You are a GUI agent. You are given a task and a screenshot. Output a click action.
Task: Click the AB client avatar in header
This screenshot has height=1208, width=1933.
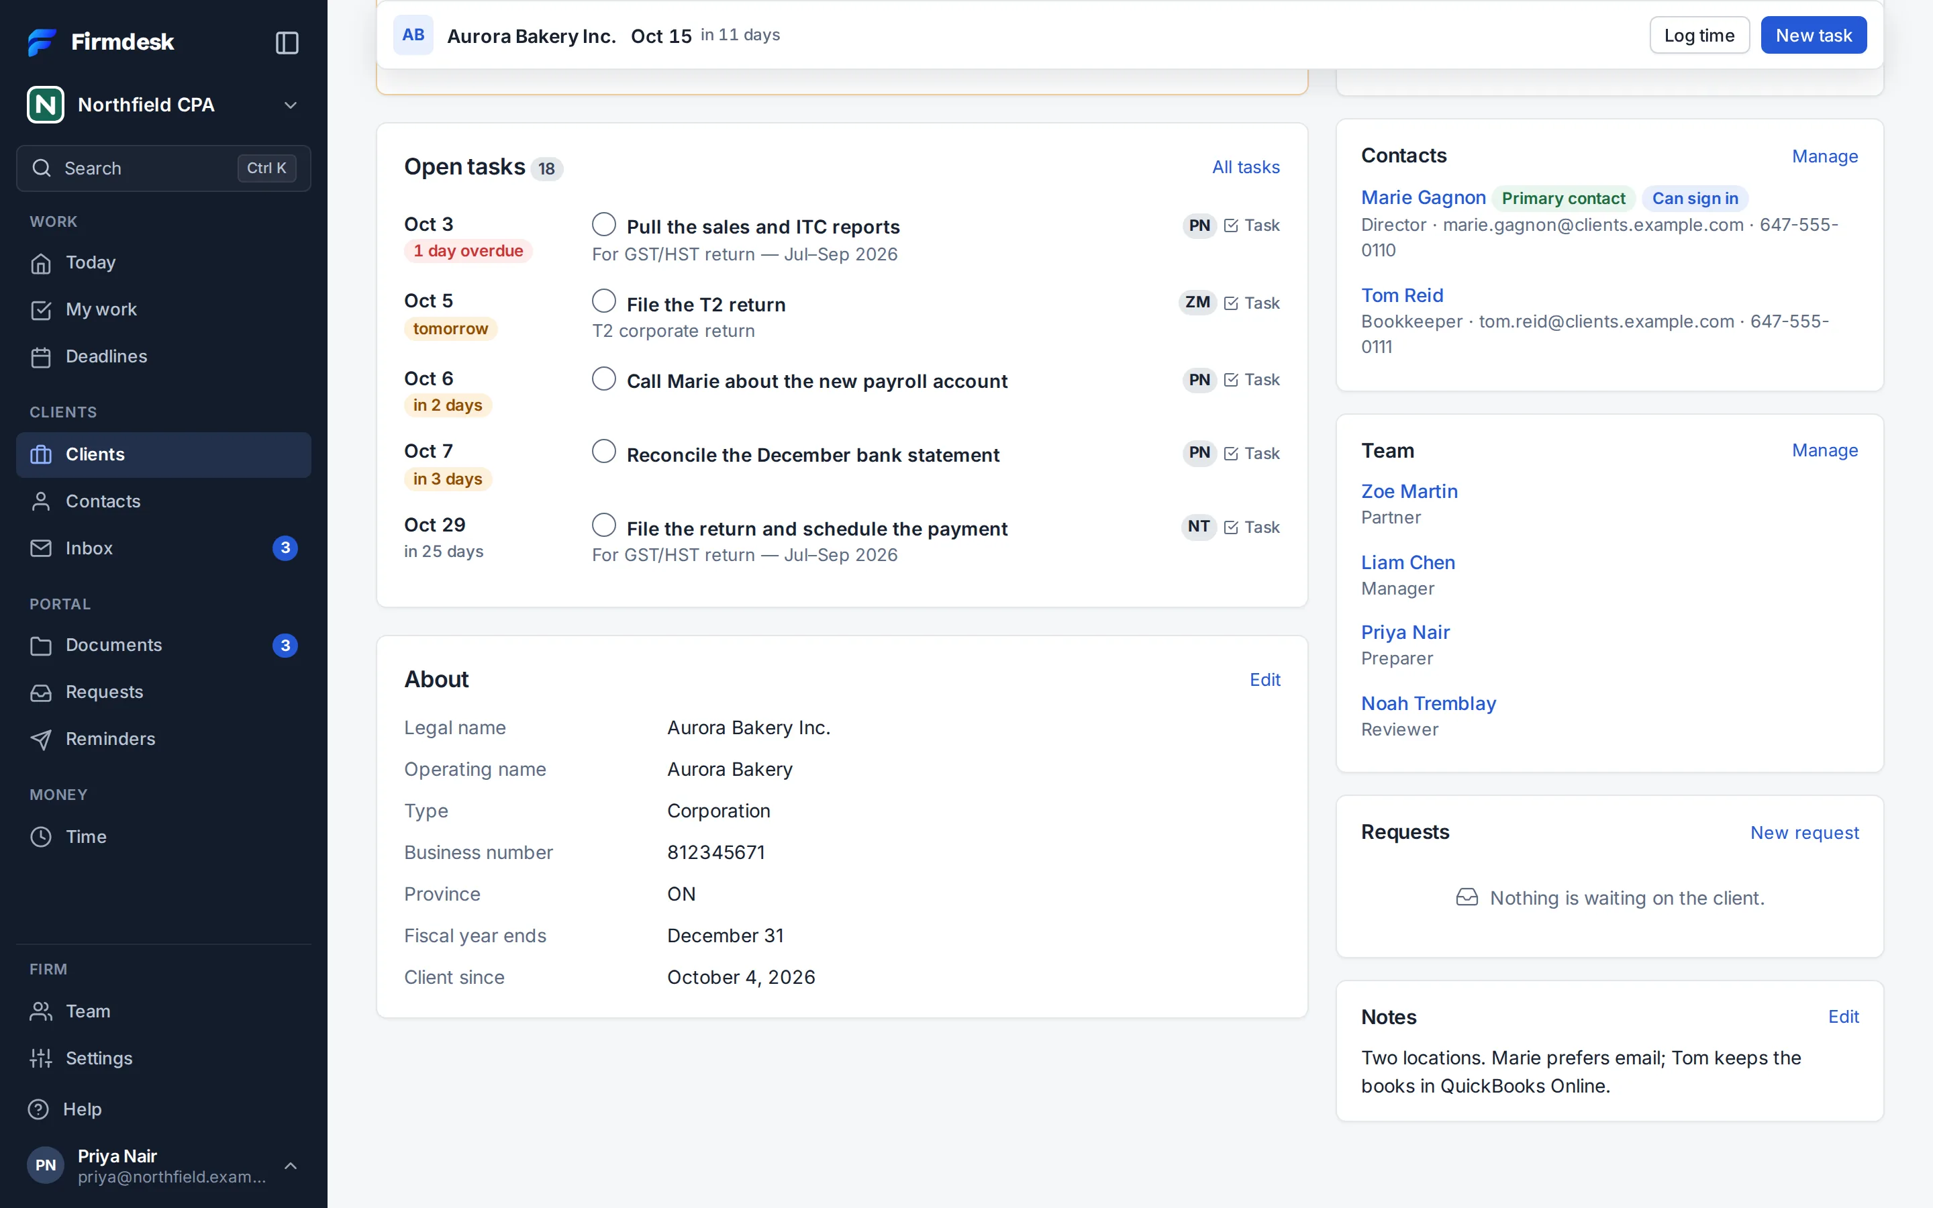click(413, 35)
